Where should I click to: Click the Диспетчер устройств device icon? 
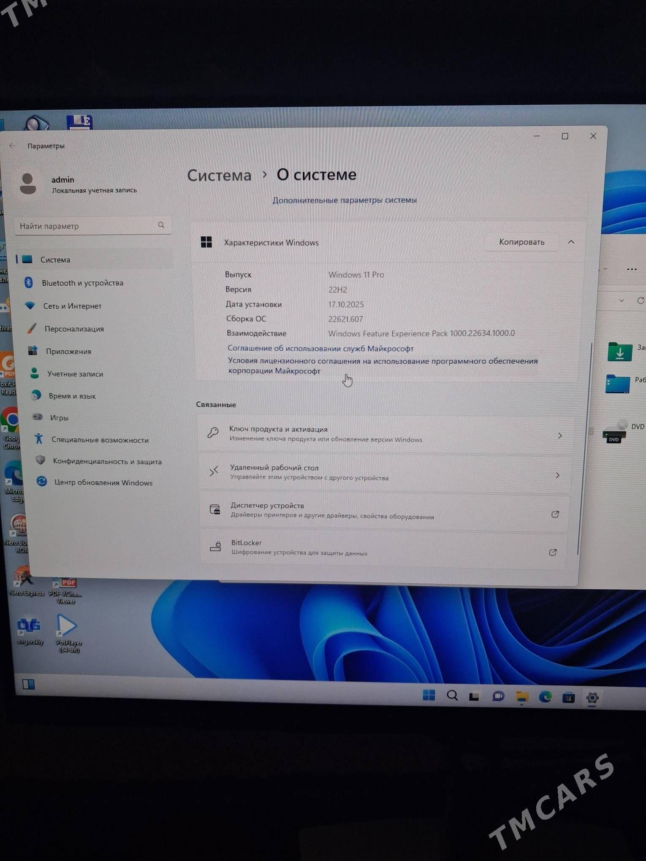pyautogui.click(x=215, y=509)
